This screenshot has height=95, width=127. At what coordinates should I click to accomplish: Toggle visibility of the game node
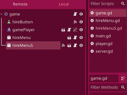pyautogui.click(x=81, y=14)
